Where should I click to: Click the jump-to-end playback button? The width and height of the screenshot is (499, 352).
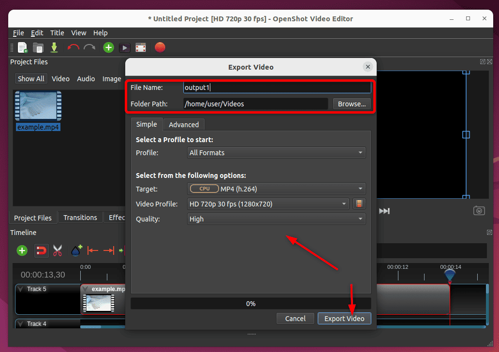point(384,211)
